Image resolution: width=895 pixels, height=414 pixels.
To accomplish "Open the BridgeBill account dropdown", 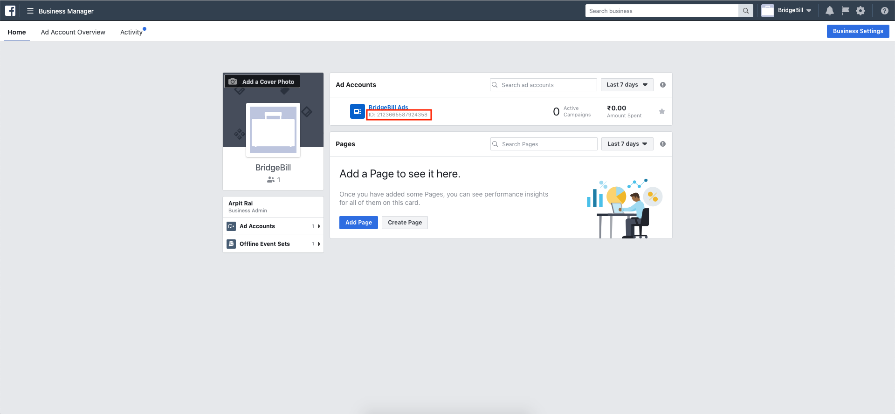I will [x=795, y=11].
